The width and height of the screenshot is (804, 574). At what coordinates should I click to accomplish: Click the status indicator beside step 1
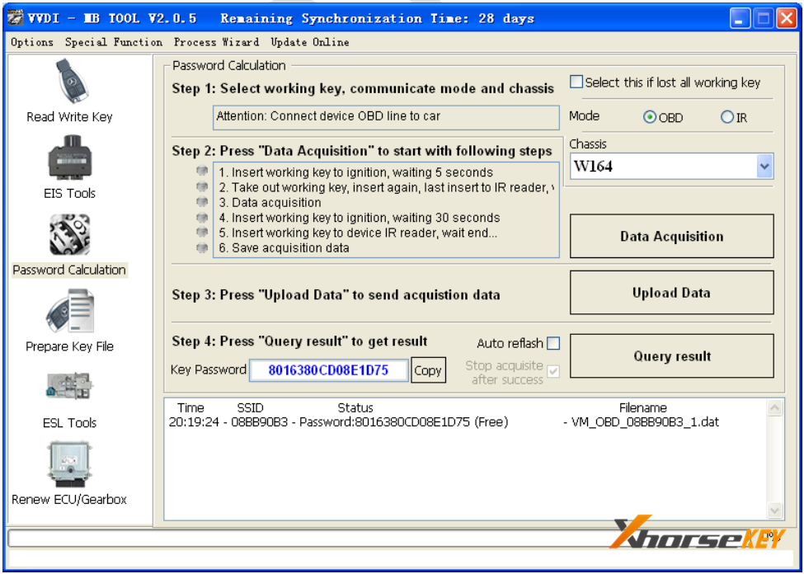202,172
